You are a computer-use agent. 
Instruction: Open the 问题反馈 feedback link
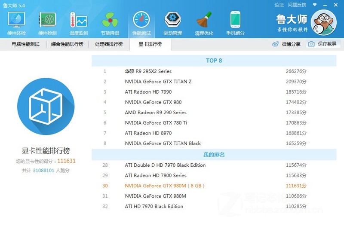tap(297, 5)
